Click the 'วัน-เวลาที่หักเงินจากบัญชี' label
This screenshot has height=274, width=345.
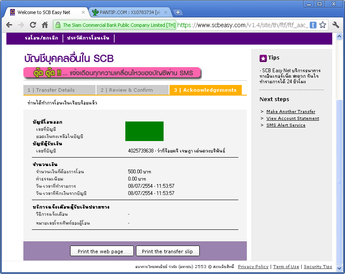61,193
